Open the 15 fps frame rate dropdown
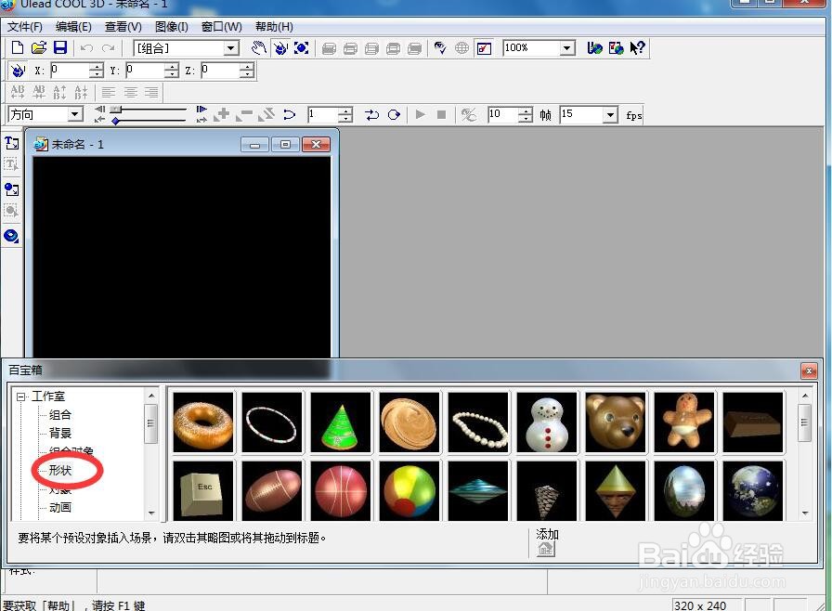Image resolution: width=832 pixels, height=611 pixels. [611, 114]
